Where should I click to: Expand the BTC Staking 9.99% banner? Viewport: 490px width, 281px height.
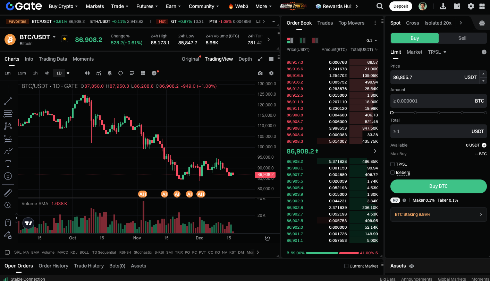(439, 214)
